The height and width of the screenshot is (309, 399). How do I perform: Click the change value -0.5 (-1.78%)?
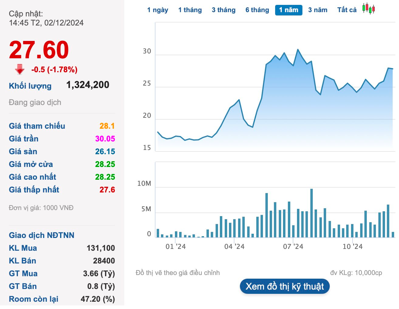(x=54, y=70)
